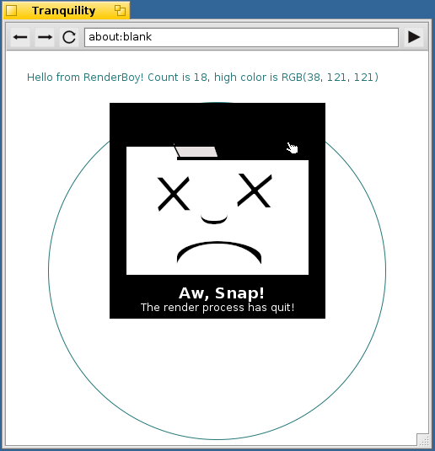The image size is (435, 451).
Task: Click the small curved nose on the sad face
Action: (214, 219)
